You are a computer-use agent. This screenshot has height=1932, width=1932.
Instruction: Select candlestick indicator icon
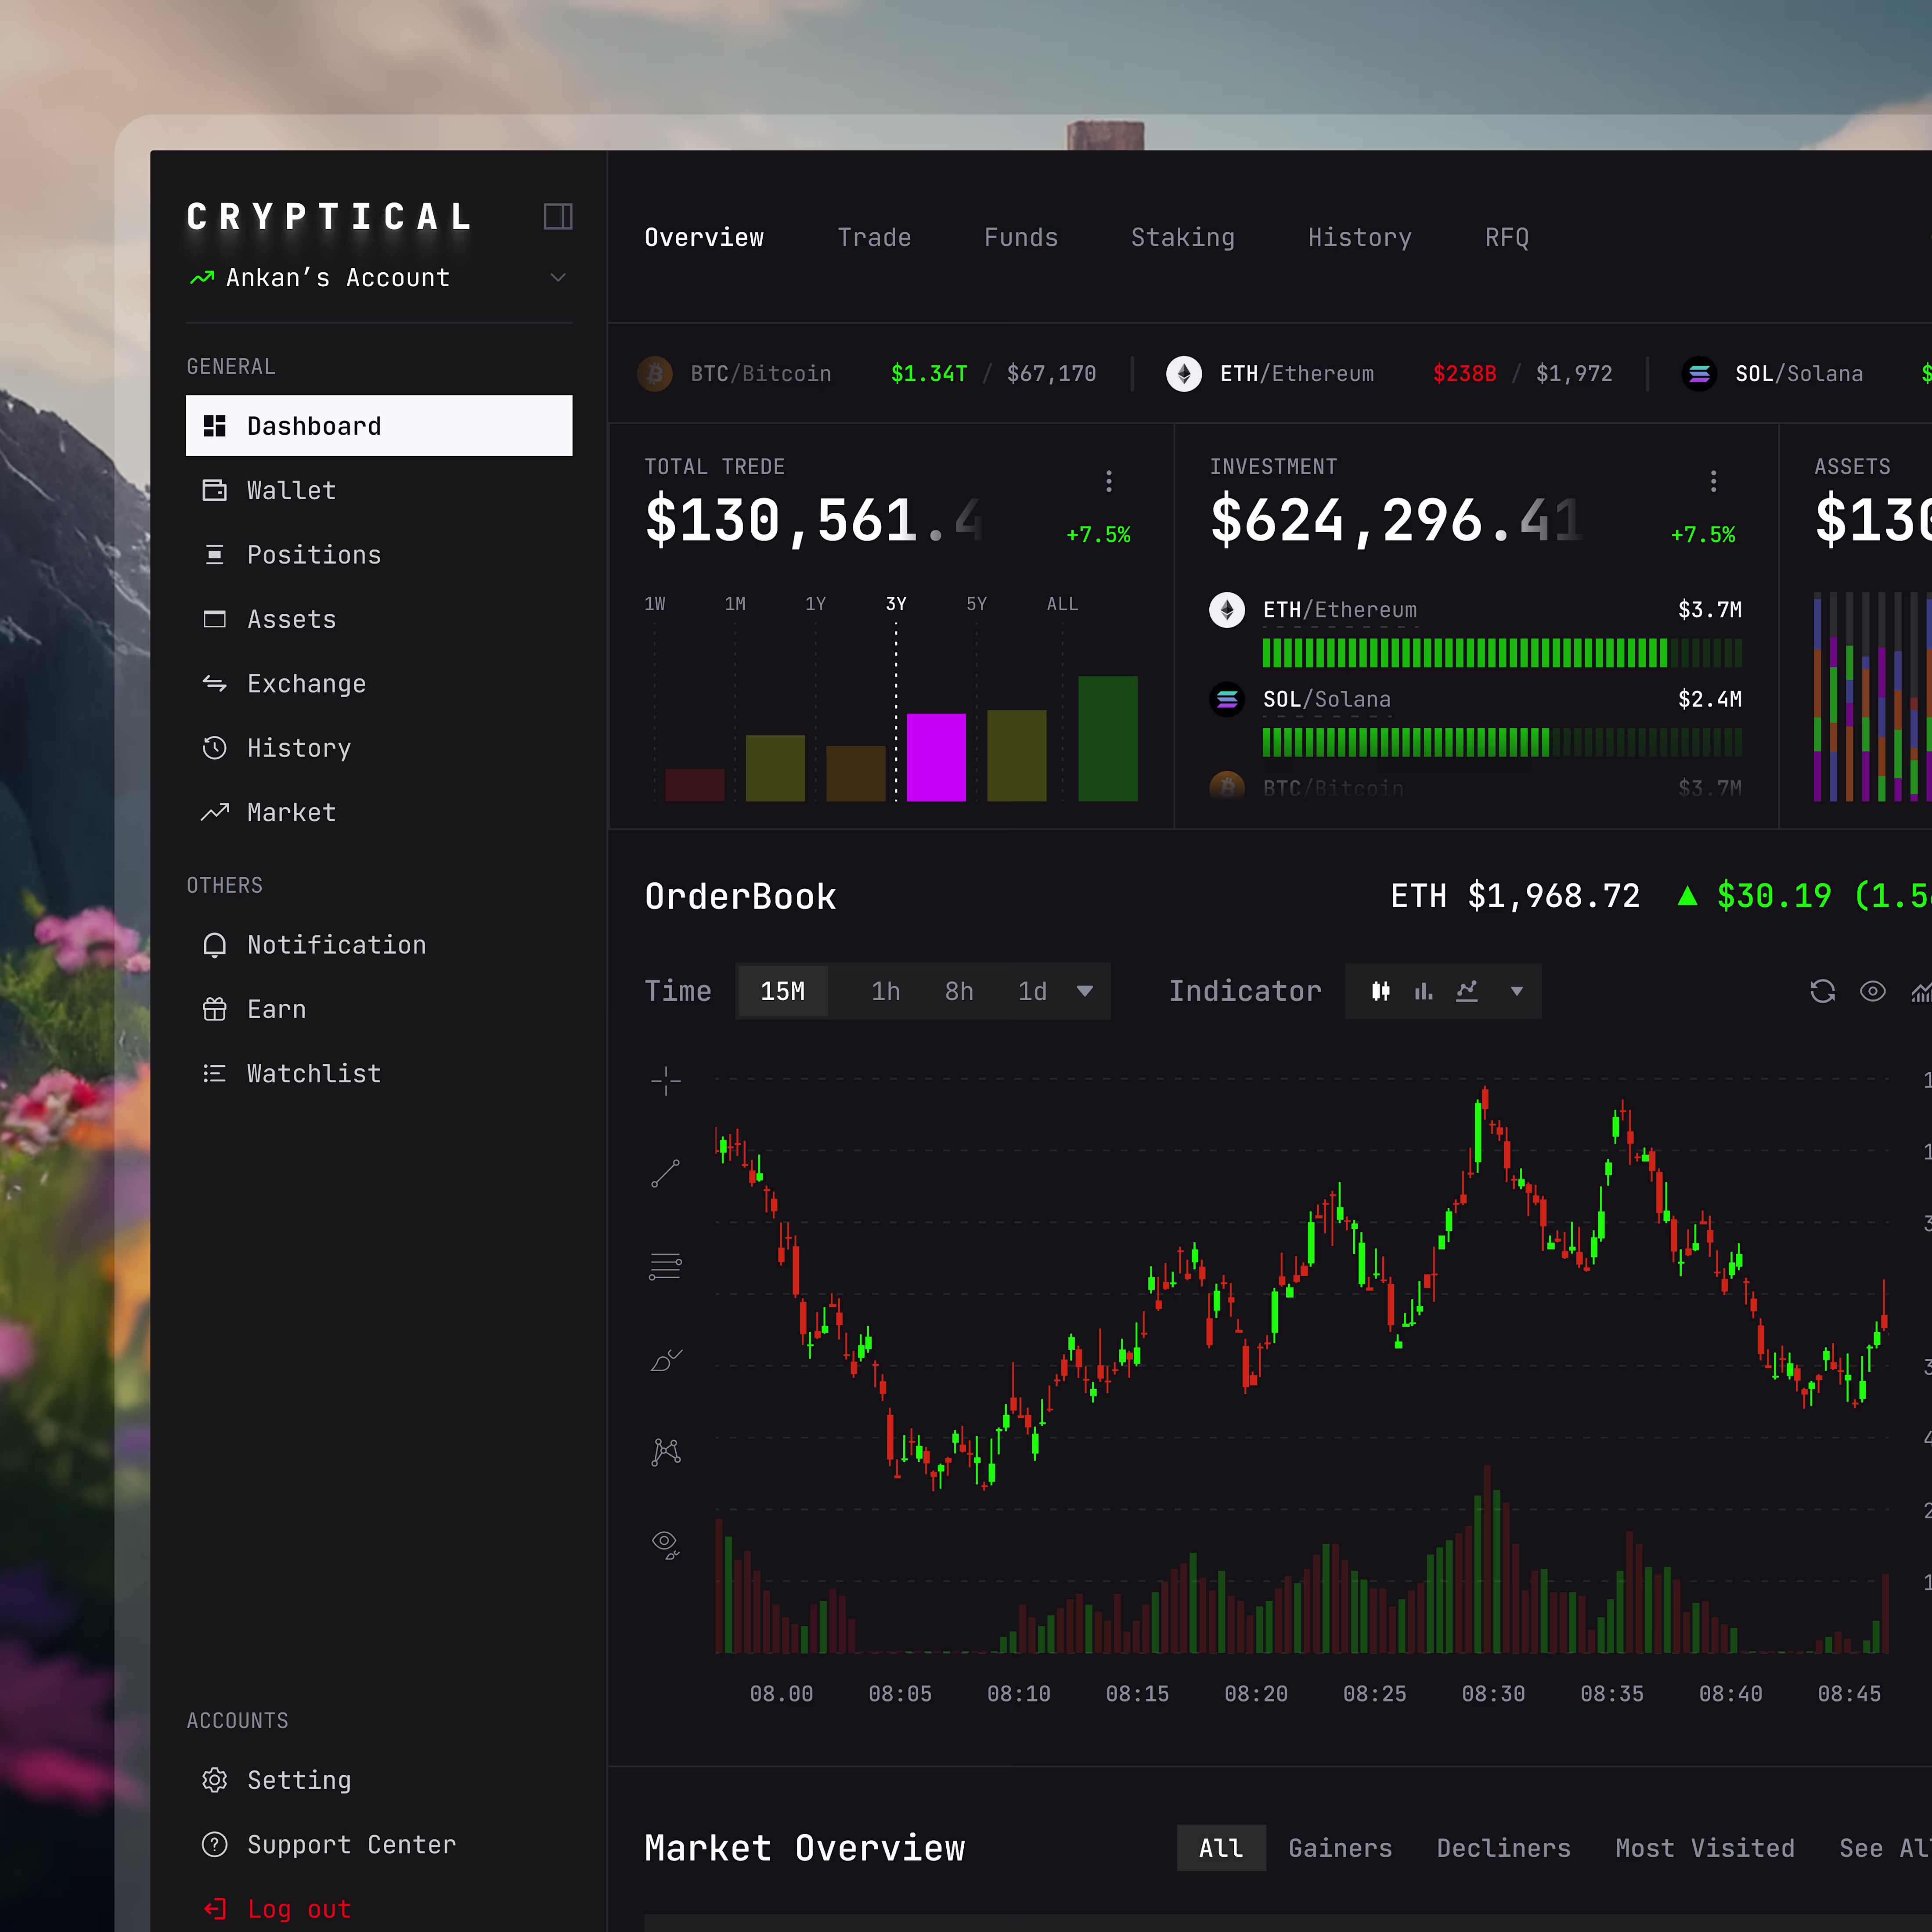1380,991
